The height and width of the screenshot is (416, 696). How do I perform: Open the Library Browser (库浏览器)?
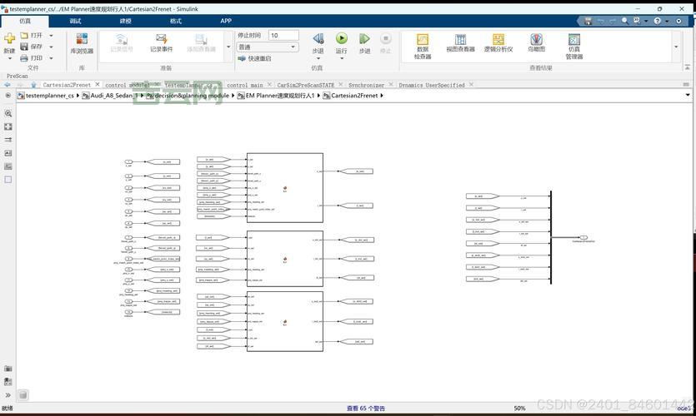82,43
